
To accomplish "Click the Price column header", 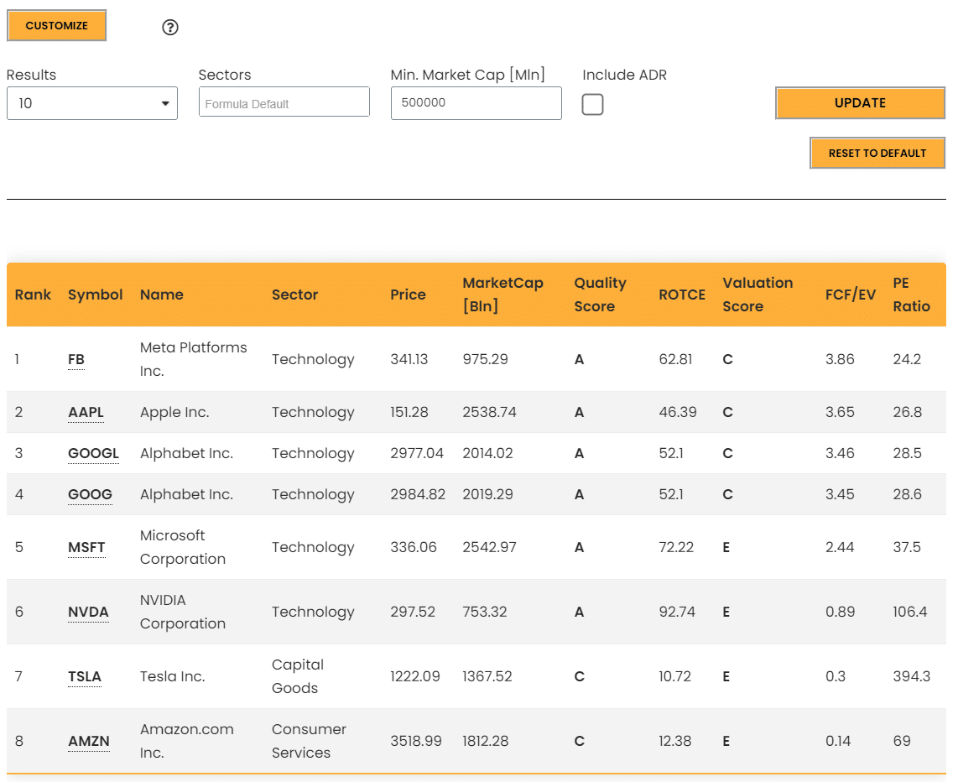I will (409, 295).
